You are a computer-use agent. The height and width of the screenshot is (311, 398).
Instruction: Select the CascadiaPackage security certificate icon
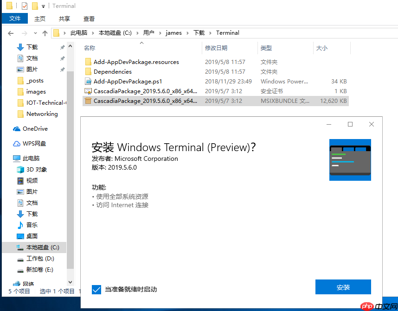(88, 91)
